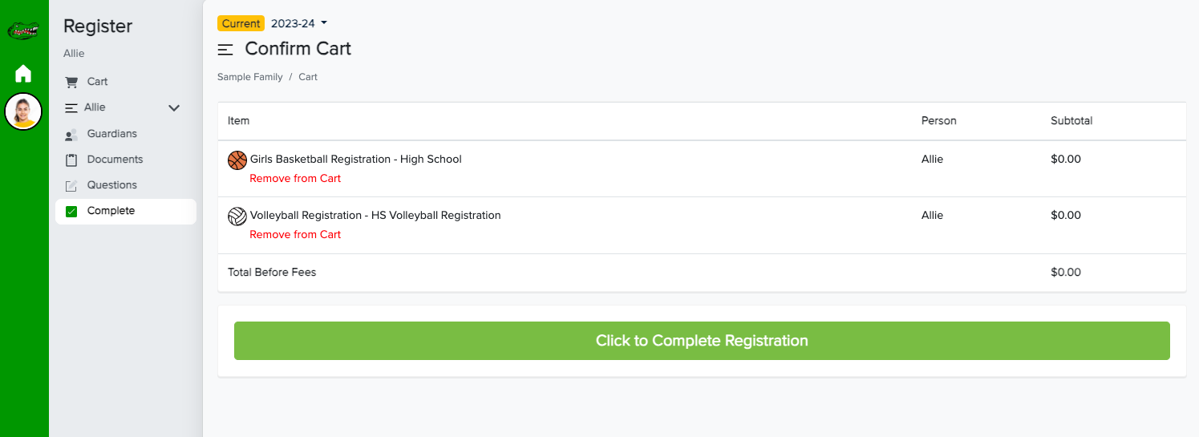Click the shopping cart icon
The image size is (1199, 437).
coord(71,82)
